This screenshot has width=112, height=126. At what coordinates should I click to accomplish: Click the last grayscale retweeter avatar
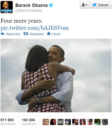pyautogui.click(x=105, y=122)
